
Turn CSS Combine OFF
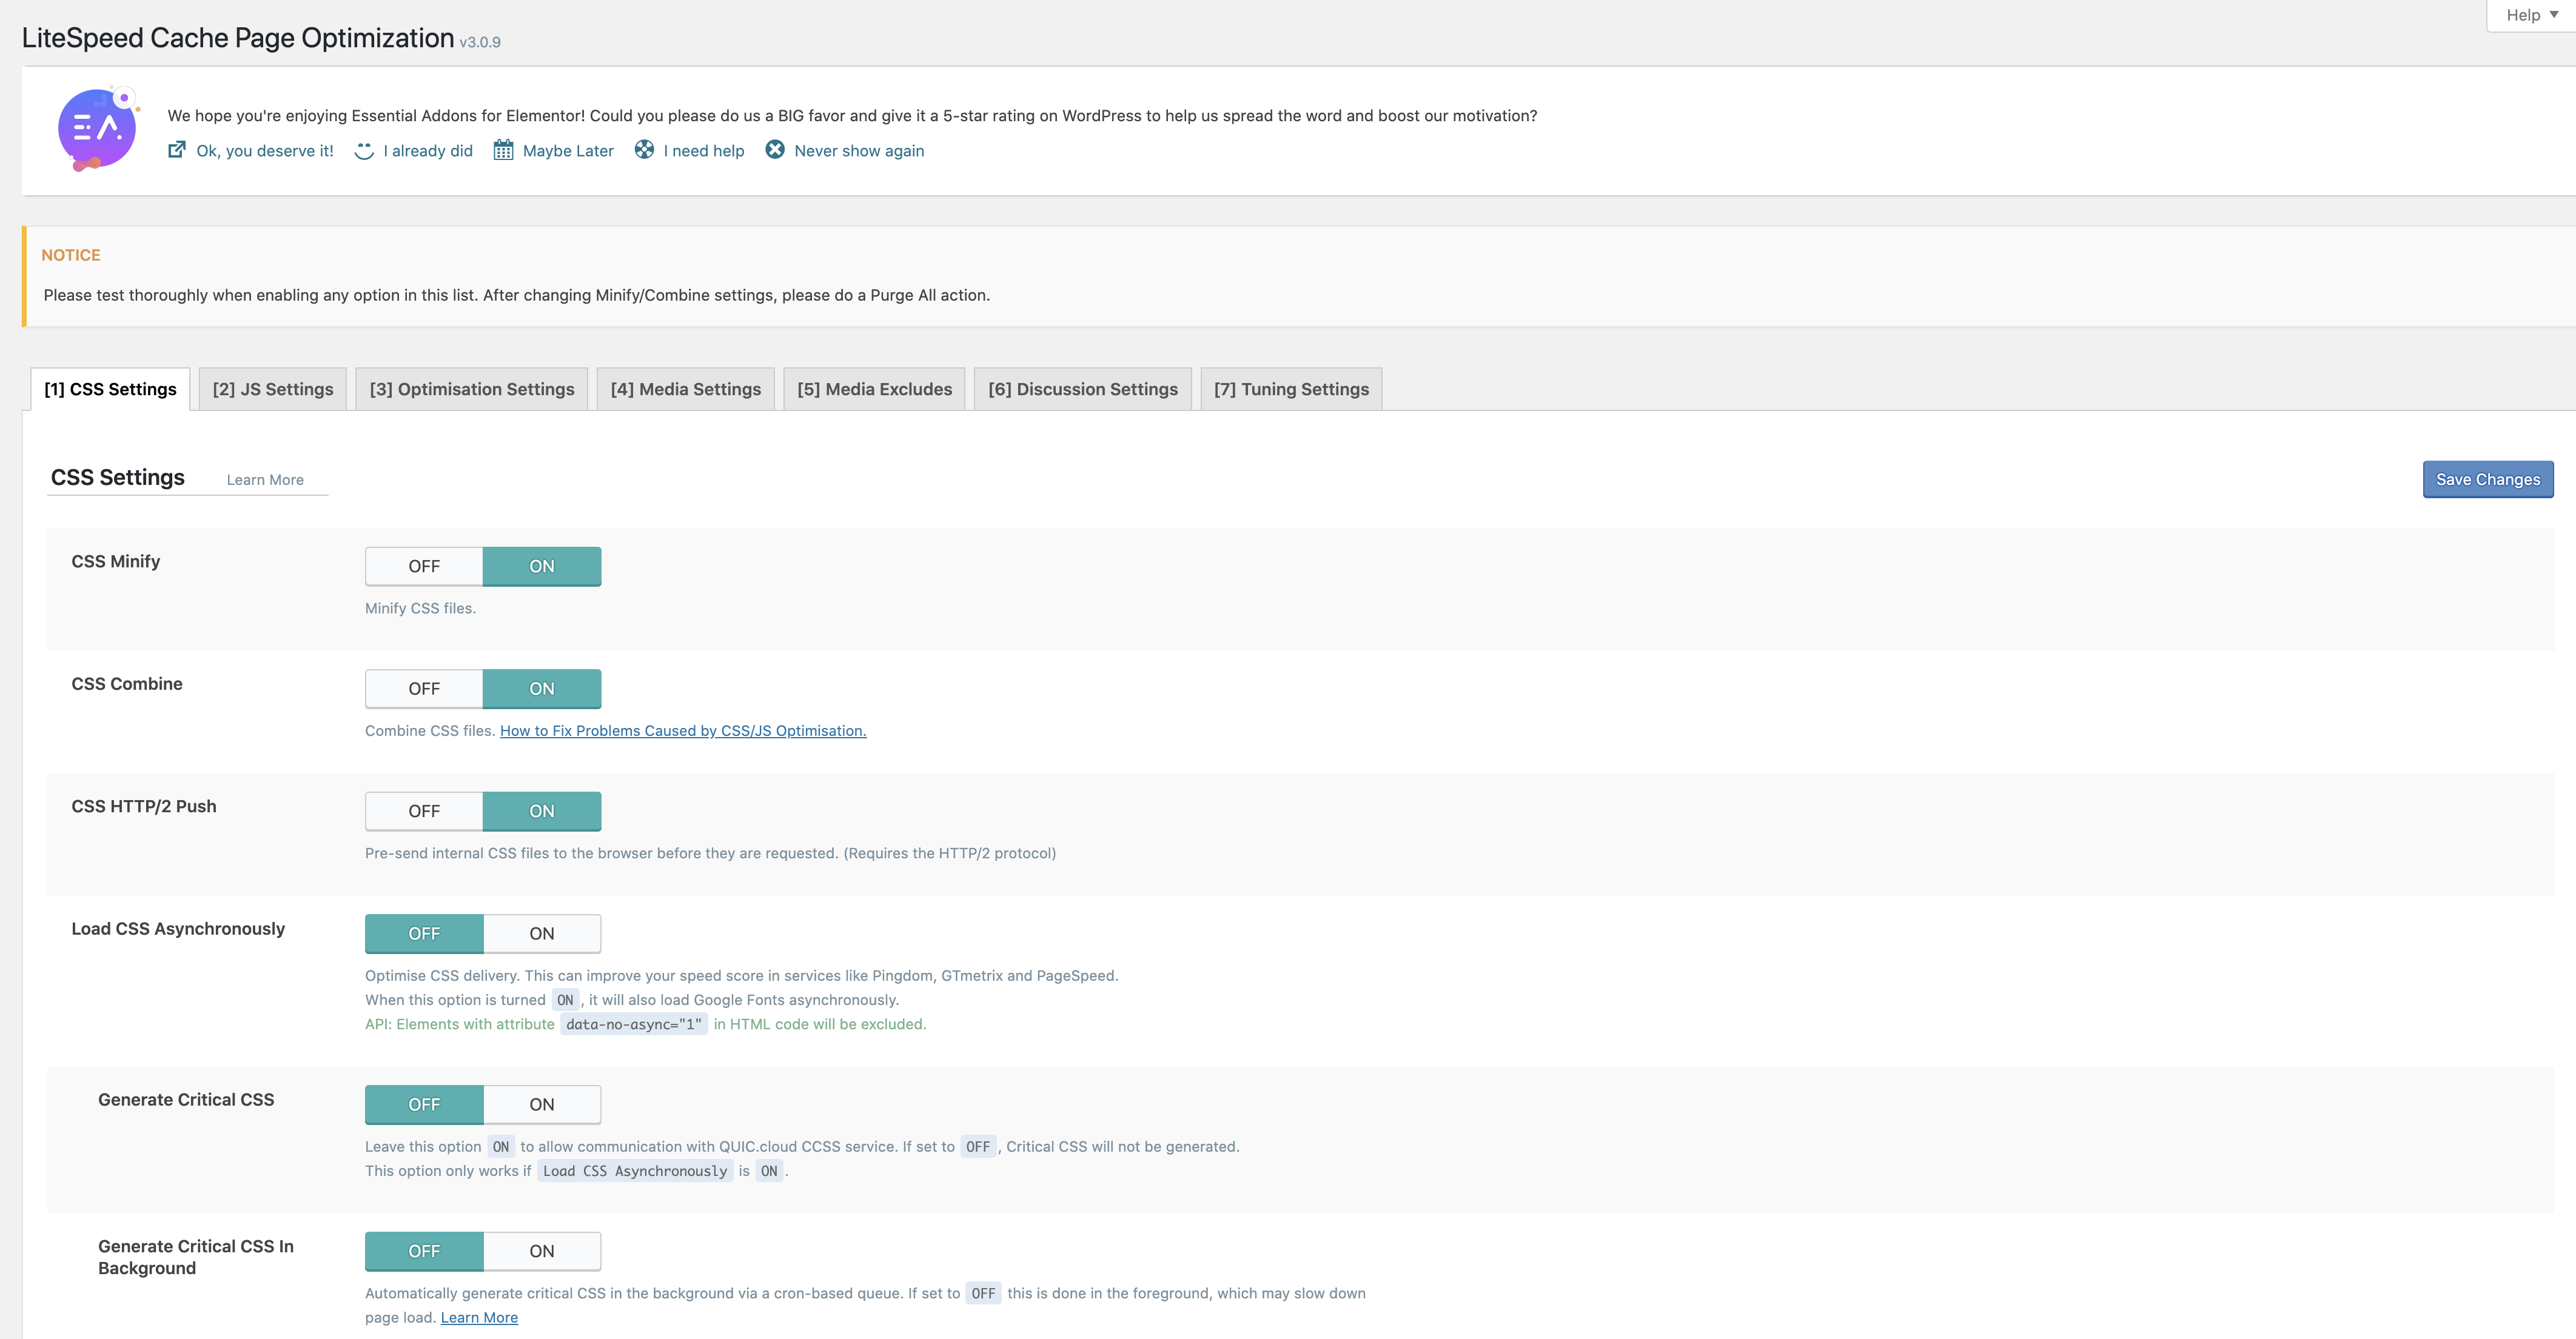tap(424, 689)
